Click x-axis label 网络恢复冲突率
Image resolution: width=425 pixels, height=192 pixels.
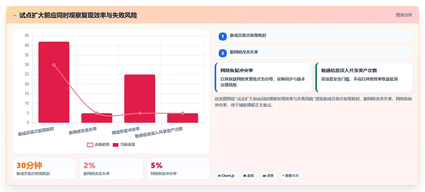(x=126, y=131)
